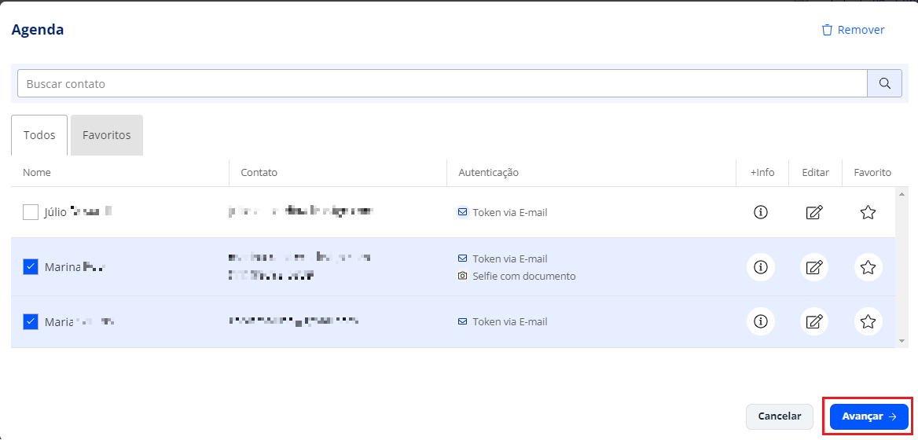This screenshot has height=440, width=918.
Task: Click the Favorito column header
Action: coord(872,173)
